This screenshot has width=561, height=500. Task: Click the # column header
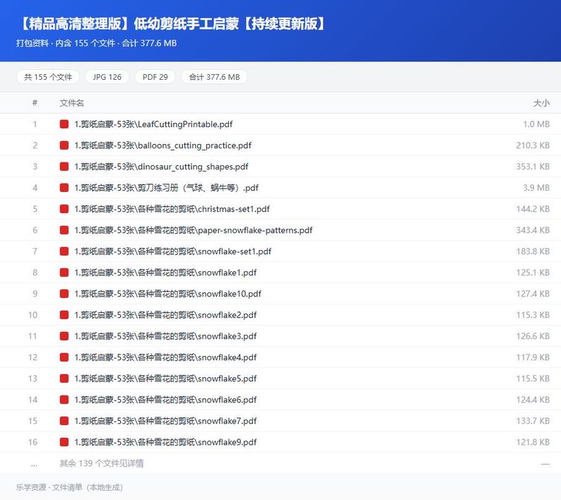point(35,103)
